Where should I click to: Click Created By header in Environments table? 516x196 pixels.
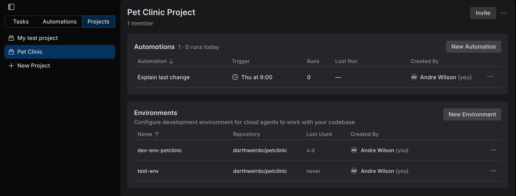pos(364,134)
